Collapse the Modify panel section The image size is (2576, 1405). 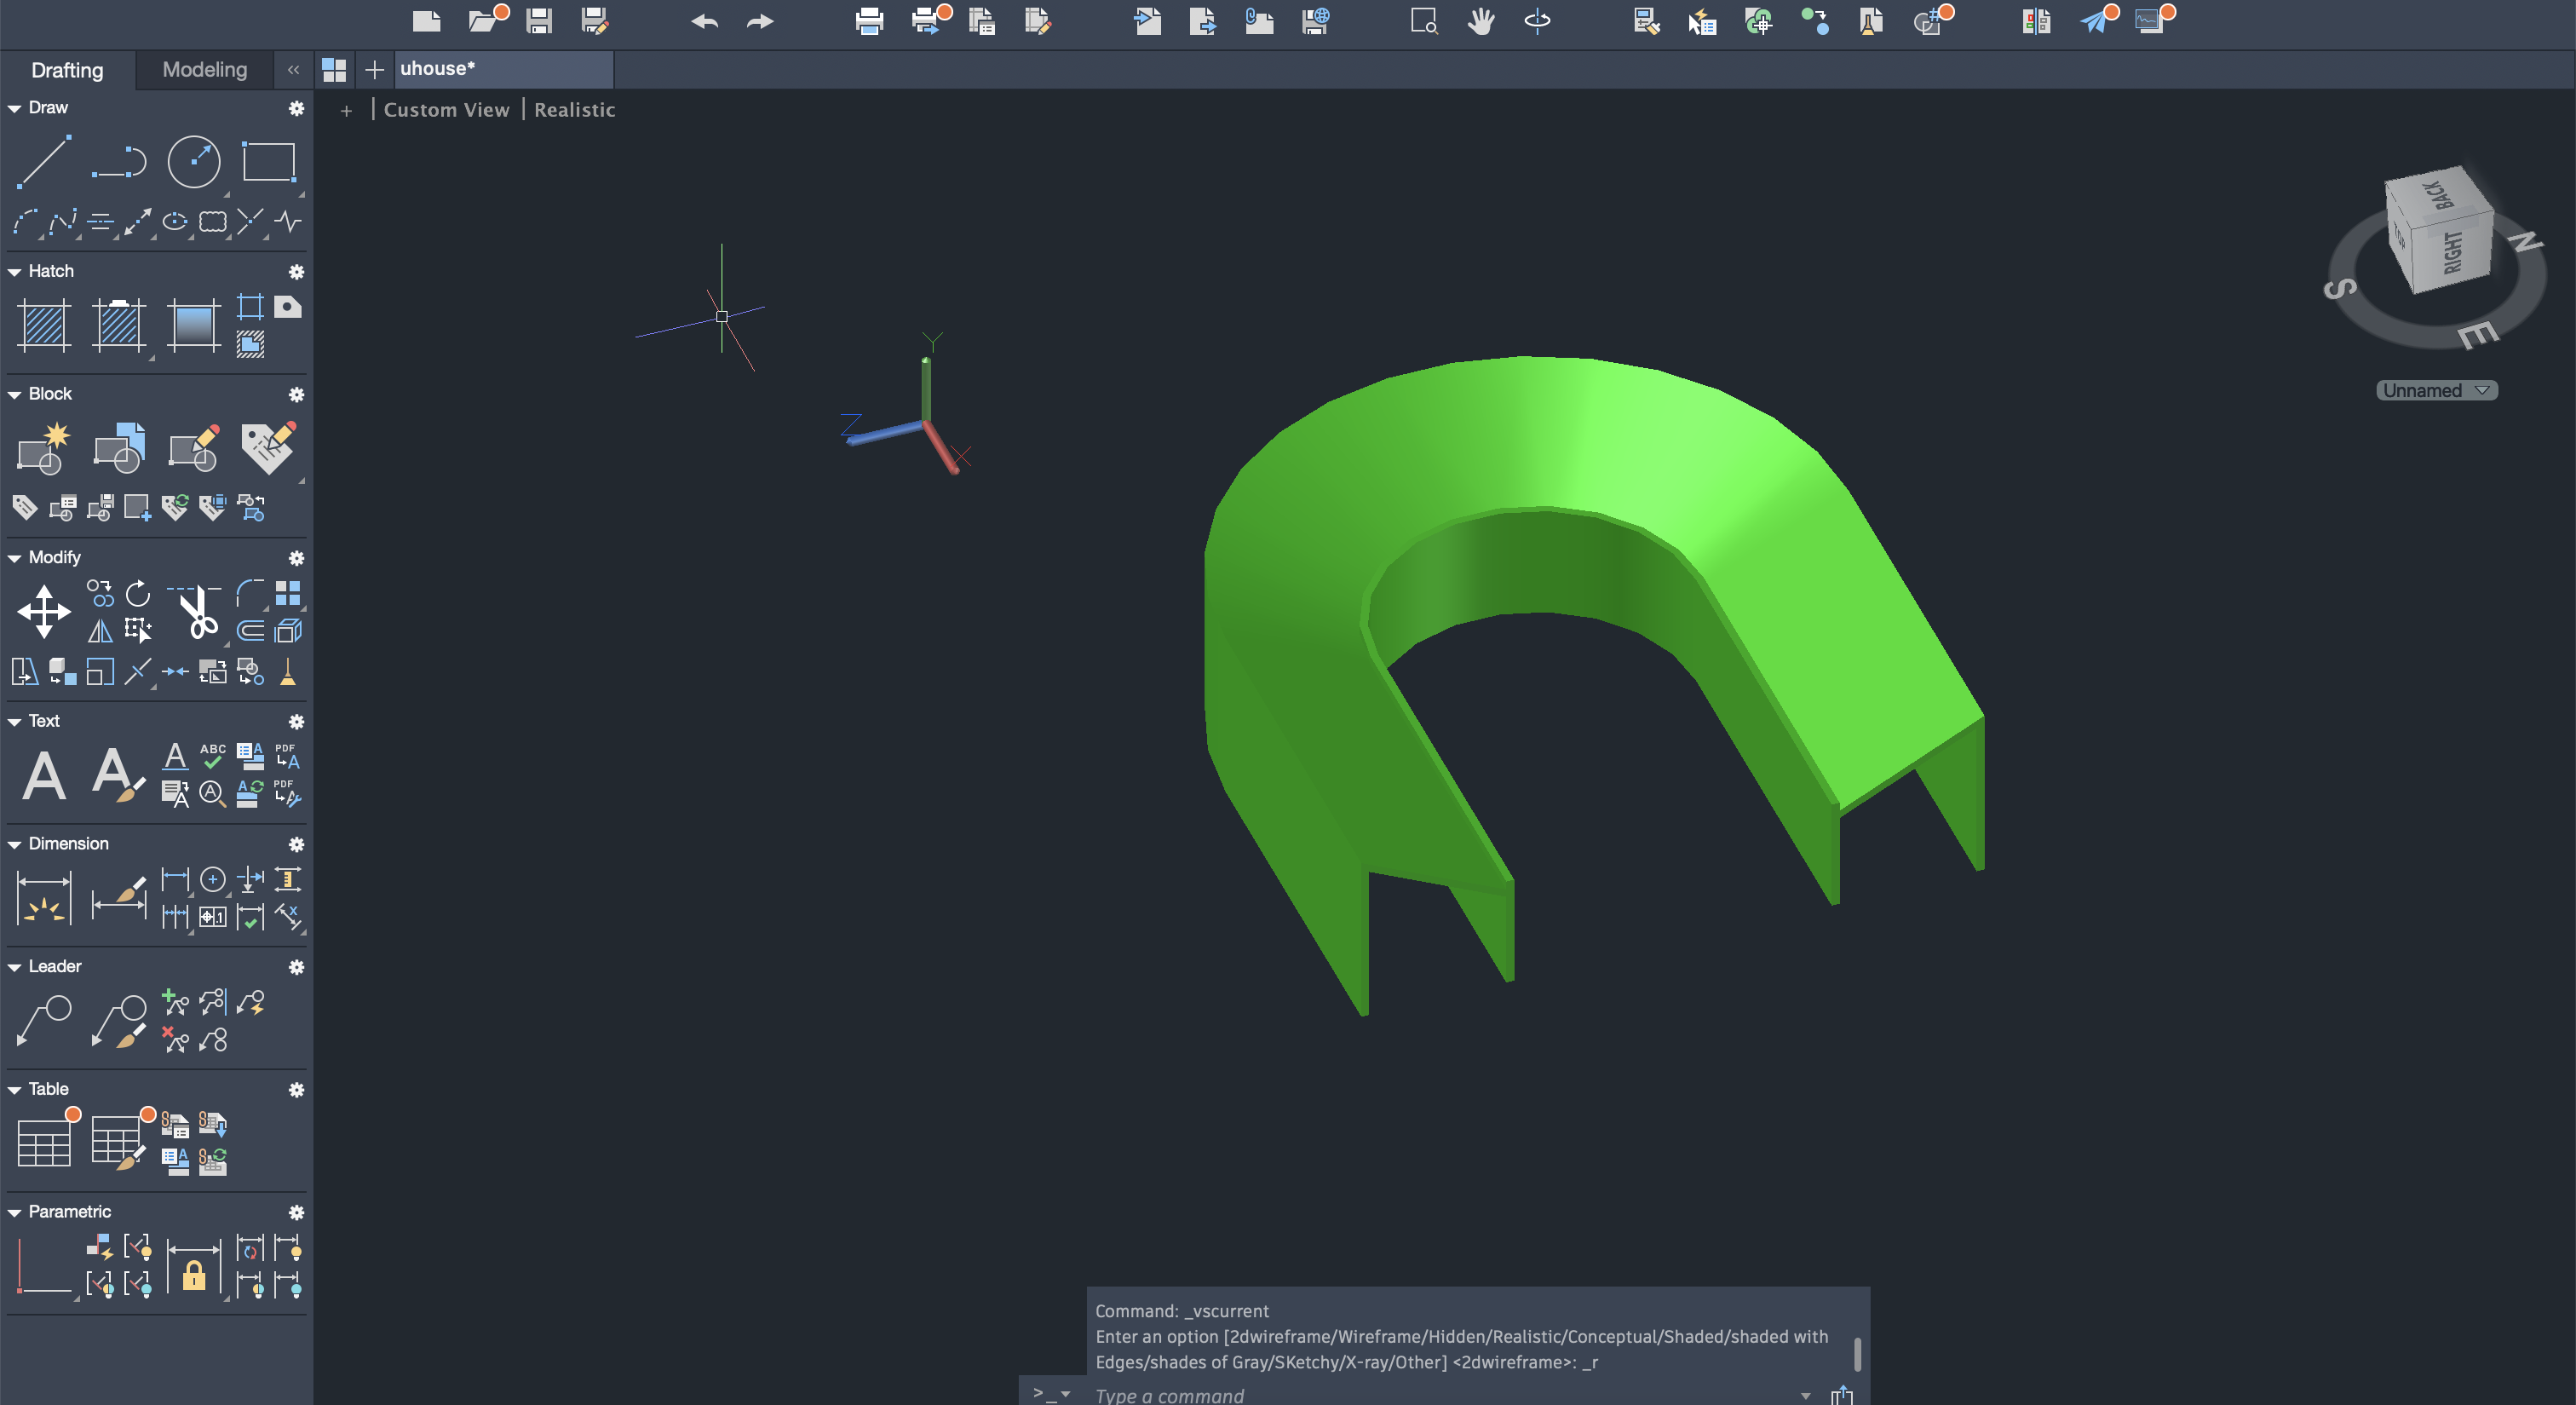[15, 558]
